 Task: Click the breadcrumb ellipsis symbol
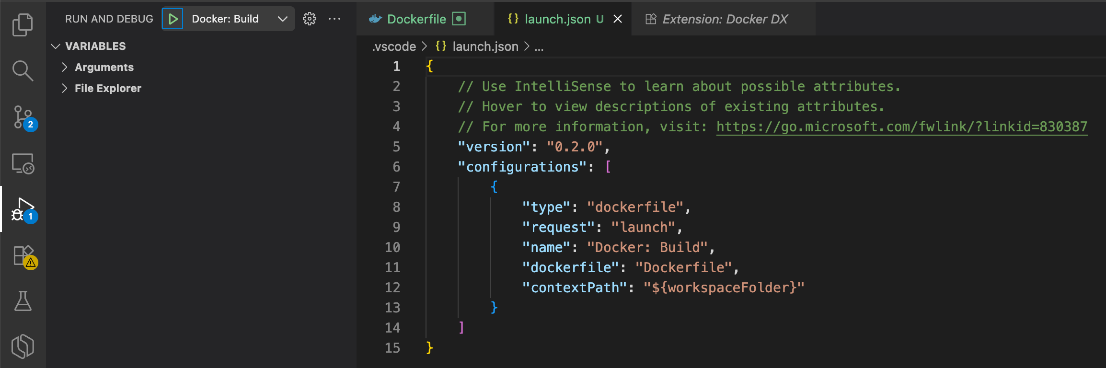coord(539,46)
